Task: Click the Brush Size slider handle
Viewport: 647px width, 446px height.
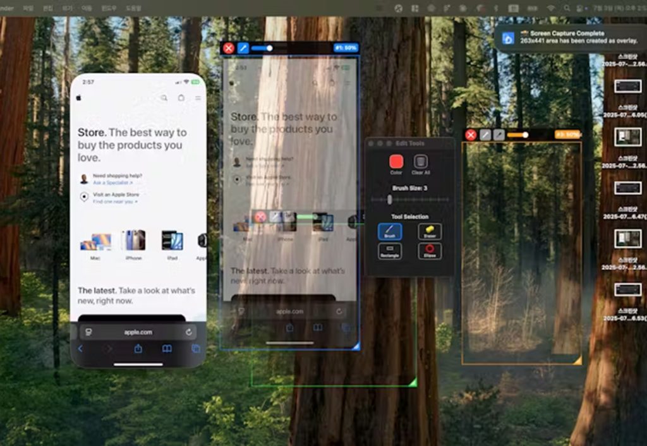Action: pyautogui.click(x=389, y=200)
